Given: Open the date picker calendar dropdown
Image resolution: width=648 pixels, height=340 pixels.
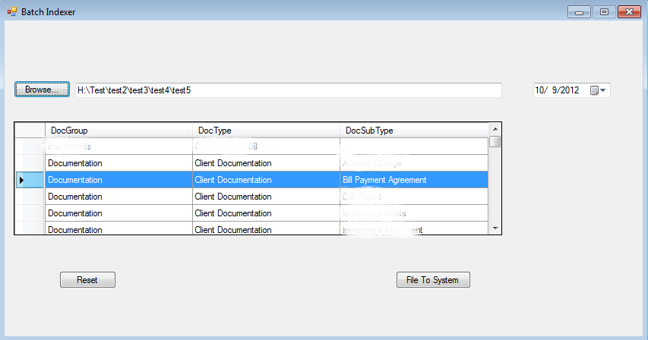Looking at the screenshot, I should point(599,90).
